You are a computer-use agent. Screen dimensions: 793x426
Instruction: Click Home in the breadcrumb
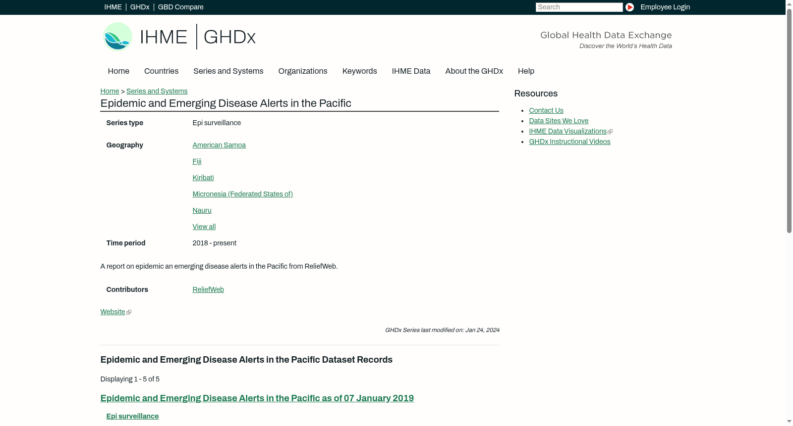click(x=110, y=91)
